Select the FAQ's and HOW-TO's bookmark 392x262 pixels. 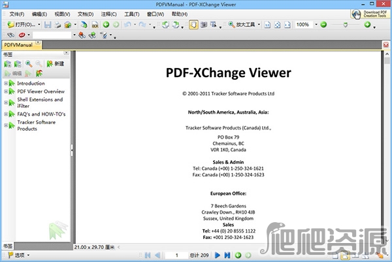pos(41,114)
